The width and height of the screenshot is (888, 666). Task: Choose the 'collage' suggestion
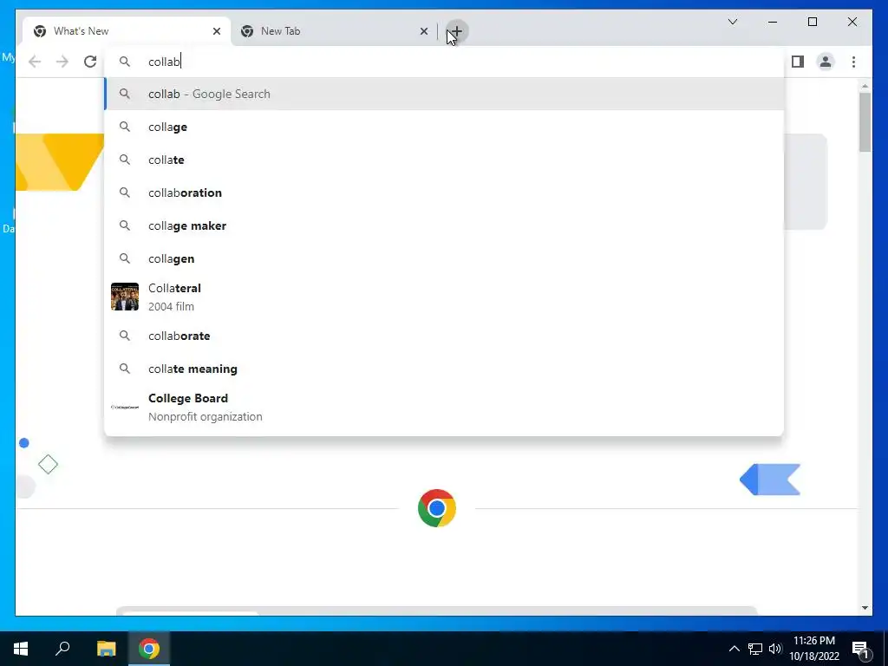tap(444, 127)
